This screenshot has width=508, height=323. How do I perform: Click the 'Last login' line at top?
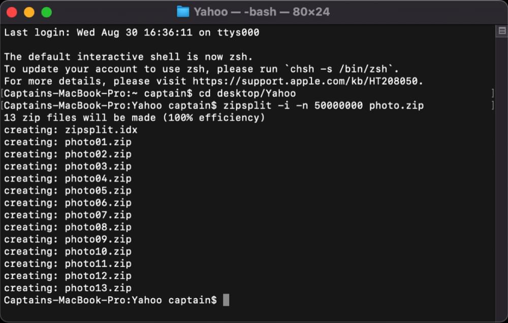click(x=132, y=33)
